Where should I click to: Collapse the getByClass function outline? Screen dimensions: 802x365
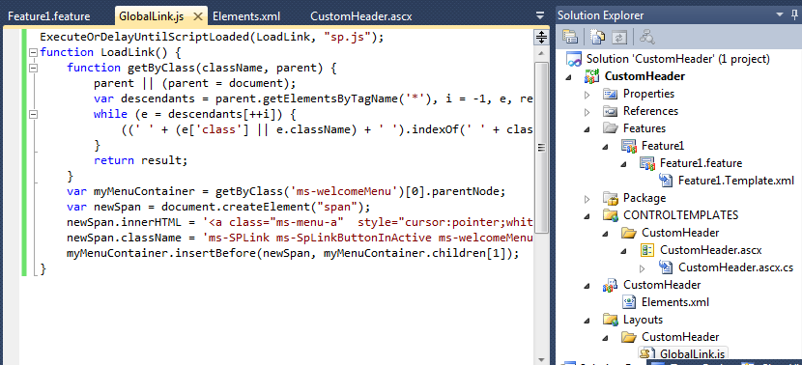(33, 68)
